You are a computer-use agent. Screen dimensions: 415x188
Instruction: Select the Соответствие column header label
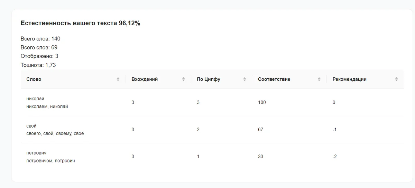tap(274, 79)
